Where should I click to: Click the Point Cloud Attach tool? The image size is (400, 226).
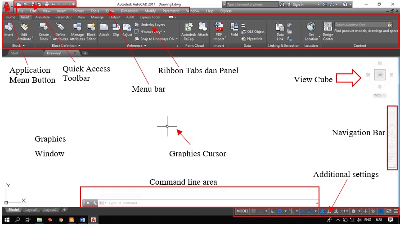coord(203,30)
